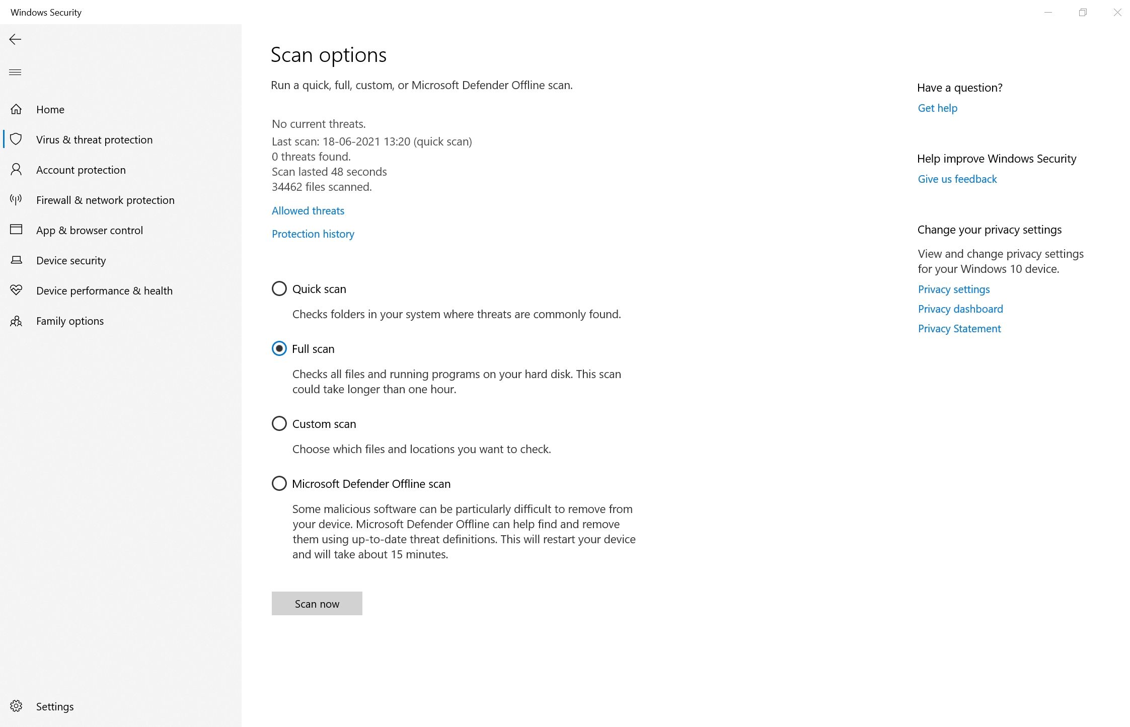This screenshot has height=727, width=1130.
Task: Click the Firewall & network antenna icon
Action: 16,200
